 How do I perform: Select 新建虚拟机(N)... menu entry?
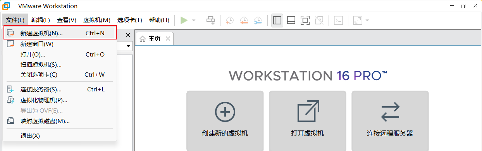60,33
